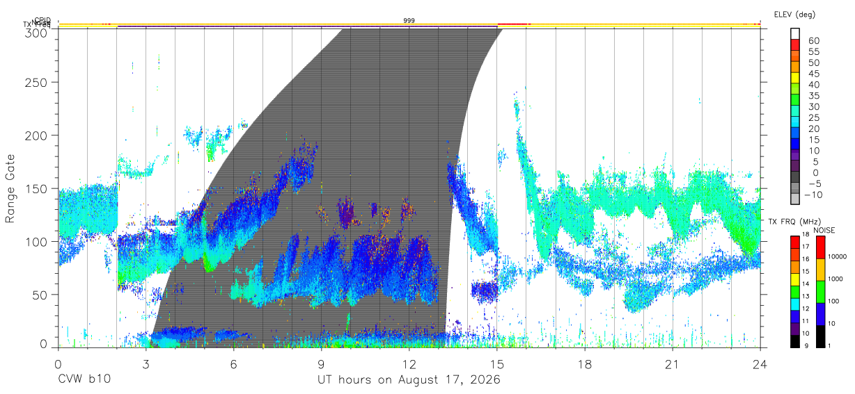Click the 30 label on ELEV colorbar
This screenshot has height=394, width=855.
[x=814, y=106]
